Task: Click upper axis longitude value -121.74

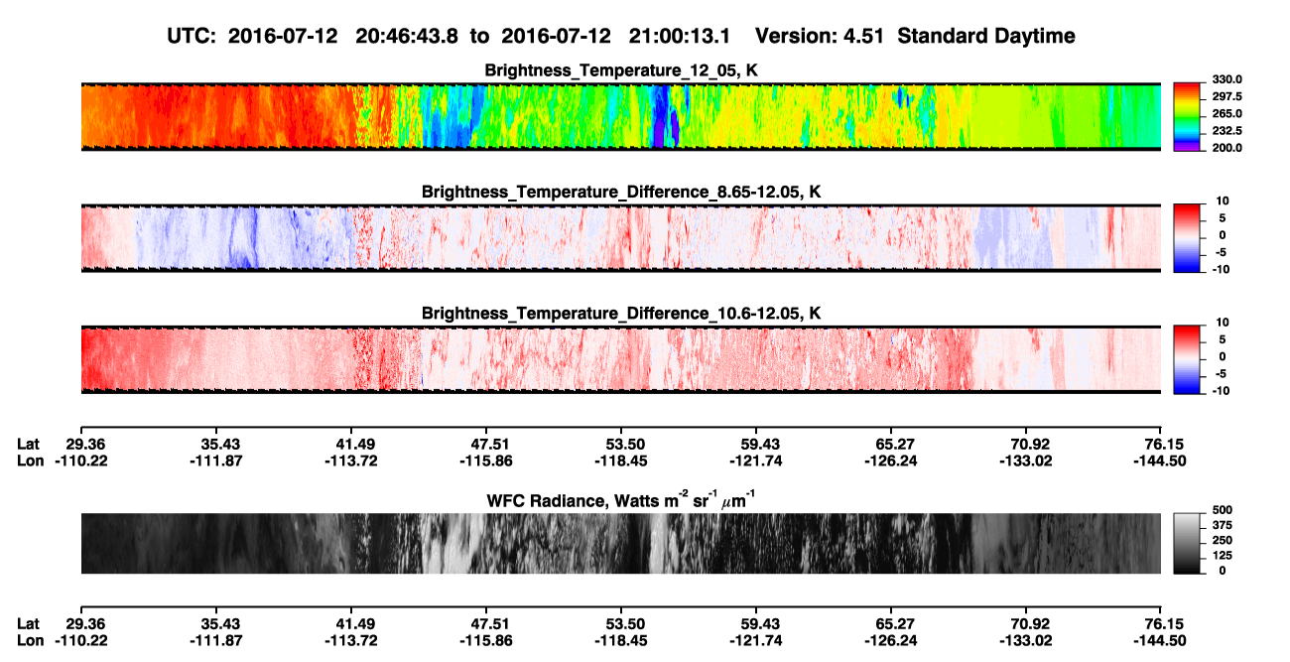Action: point(756,461)
